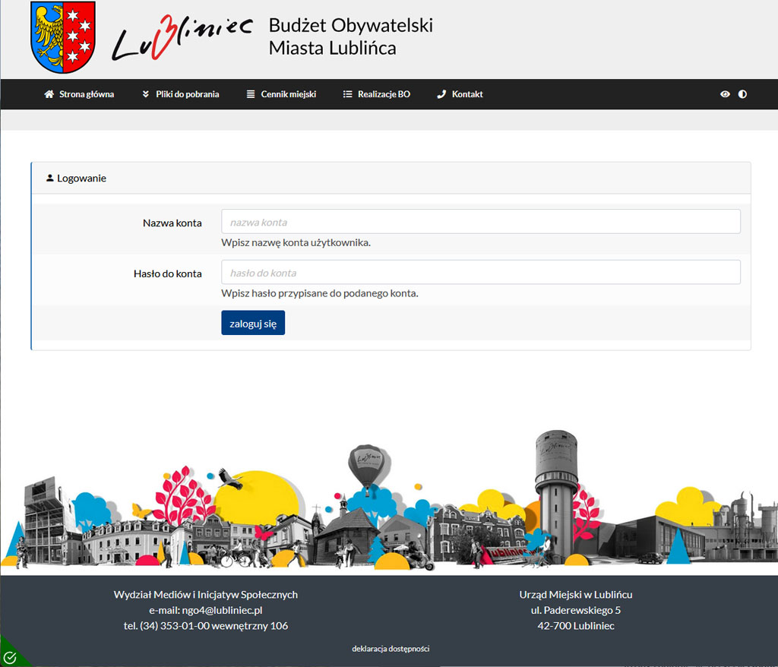This screenshot has width=778, height=667.
Task: Open the Cennik miejski menu item
Action: tap(288, 94)
